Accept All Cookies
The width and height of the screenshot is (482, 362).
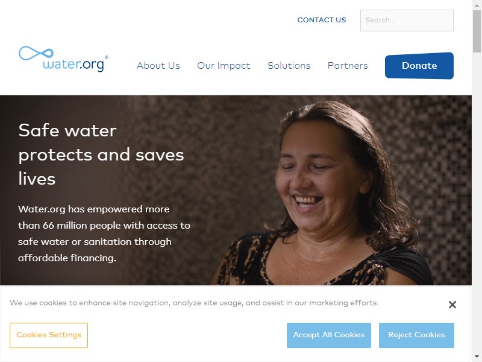click(328, 335)
